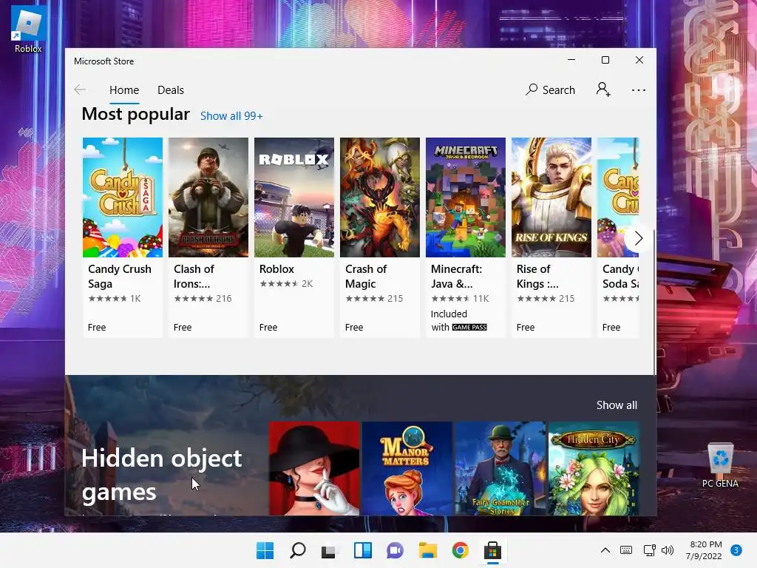Click the 'Candy Crush Saga' title text
The image size is (757, 568).
[x=119, y=277]
